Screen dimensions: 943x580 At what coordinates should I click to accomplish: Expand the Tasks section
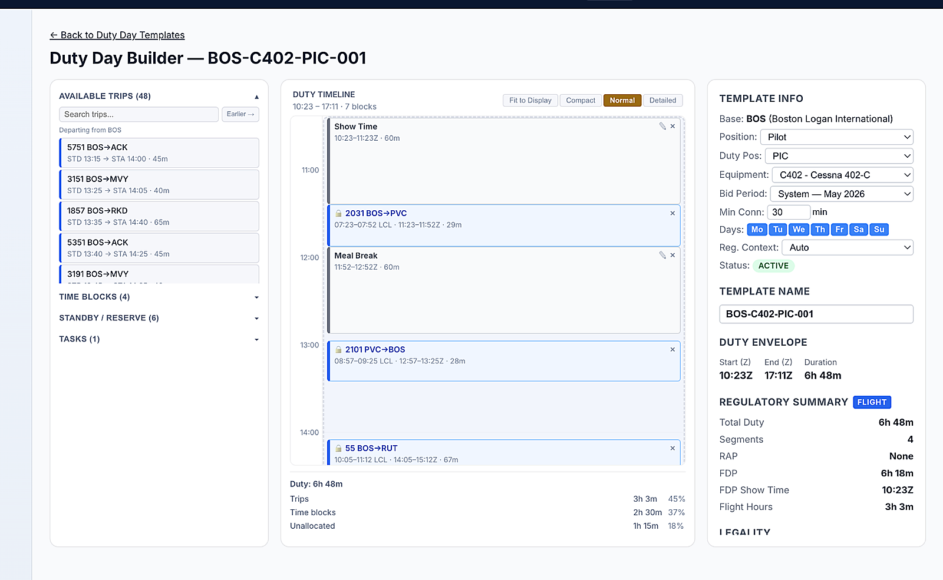[159, 339]
